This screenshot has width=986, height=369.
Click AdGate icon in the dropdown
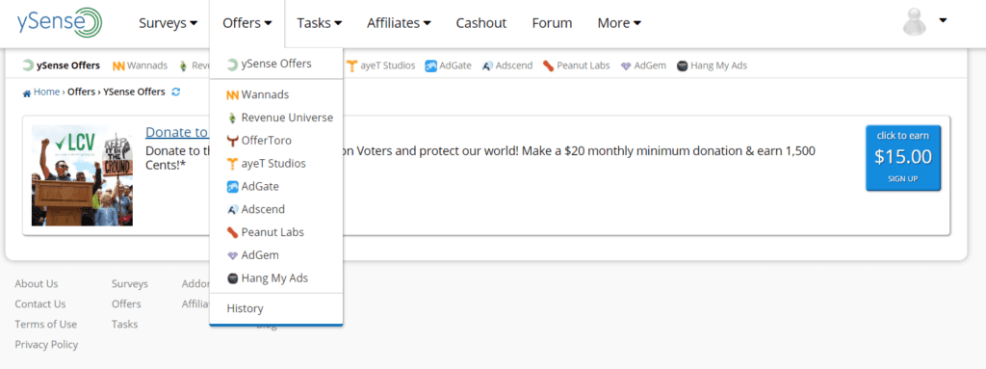(233, 186)
